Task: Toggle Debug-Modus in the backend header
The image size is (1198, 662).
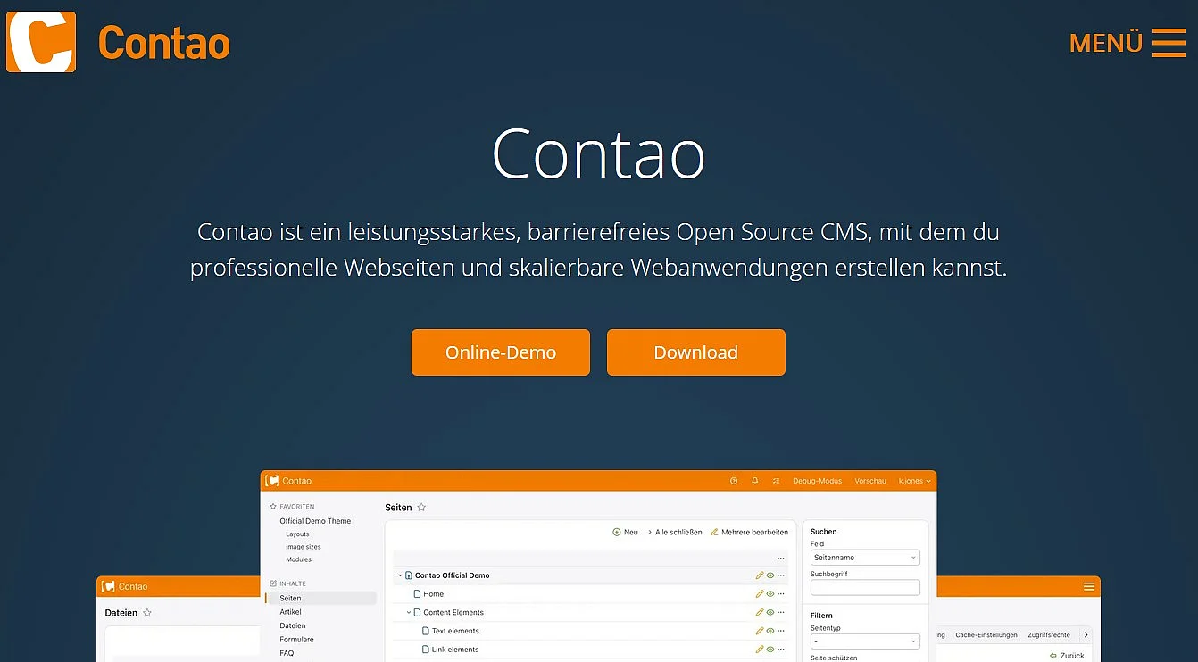Action: (817, 481)
